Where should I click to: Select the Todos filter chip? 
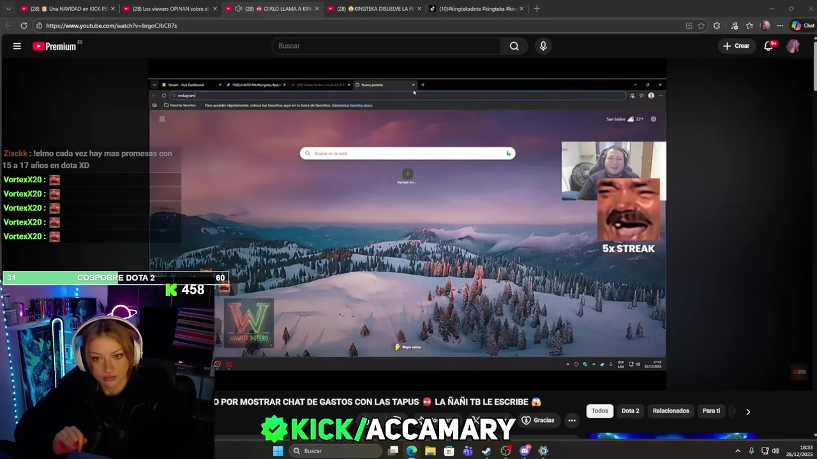tap(600, 411)
